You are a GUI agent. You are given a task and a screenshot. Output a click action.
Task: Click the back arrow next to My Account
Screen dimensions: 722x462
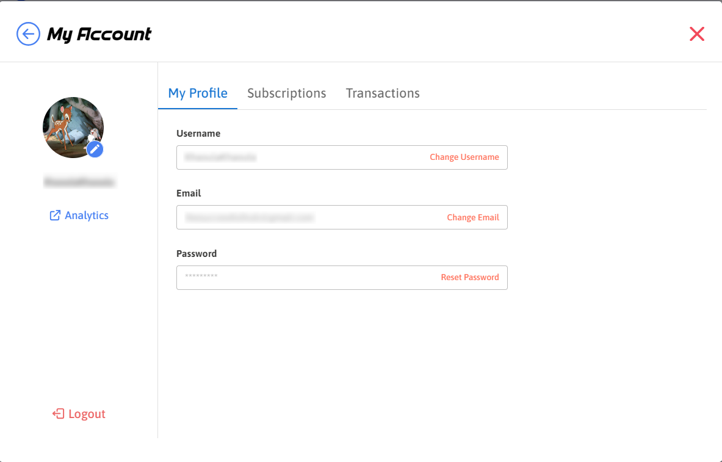tap(28, 34)
